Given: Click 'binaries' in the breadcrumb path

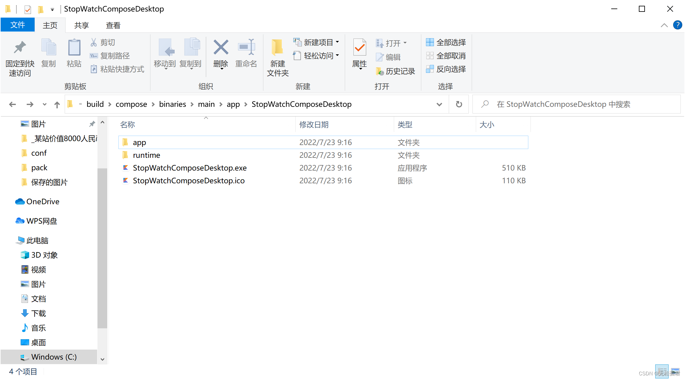Looking at the screenshot, I should click(x=172, y=104).
